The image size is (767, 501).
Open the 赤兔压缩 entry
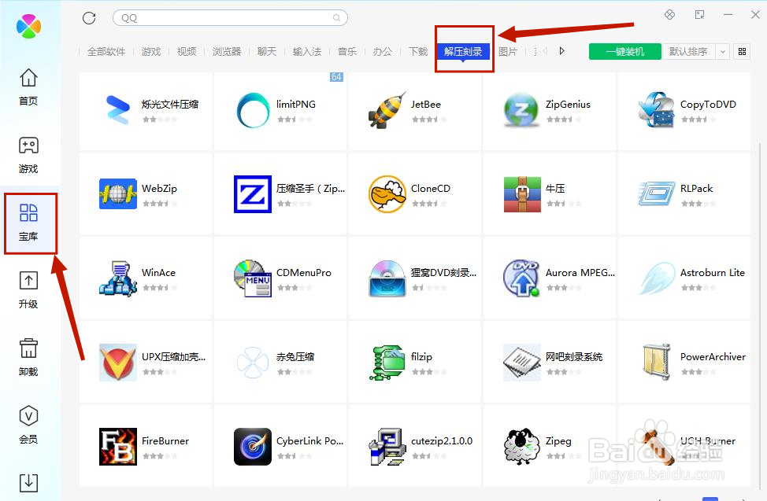pos(280,363)
